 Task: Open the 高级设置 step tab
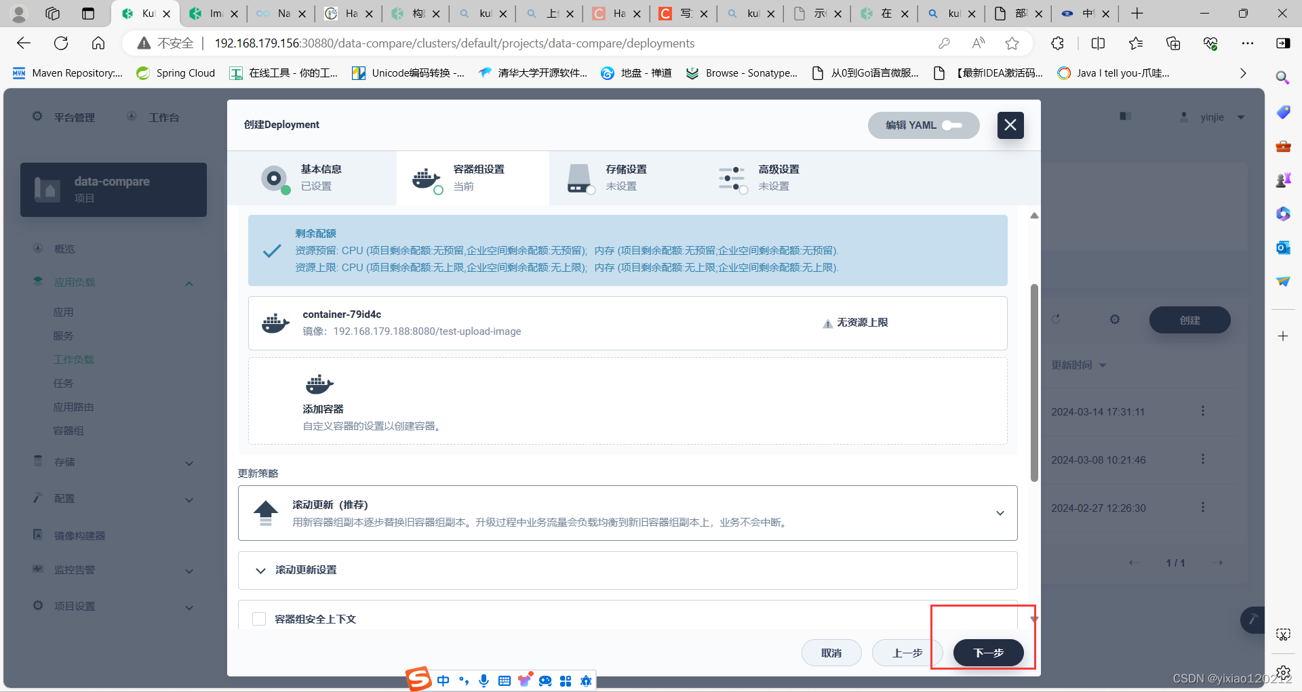(778, 178)
